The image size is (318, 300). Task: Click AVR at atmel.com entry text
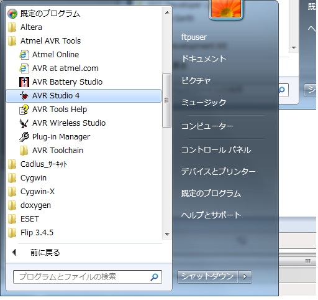[x=65, y=68]
